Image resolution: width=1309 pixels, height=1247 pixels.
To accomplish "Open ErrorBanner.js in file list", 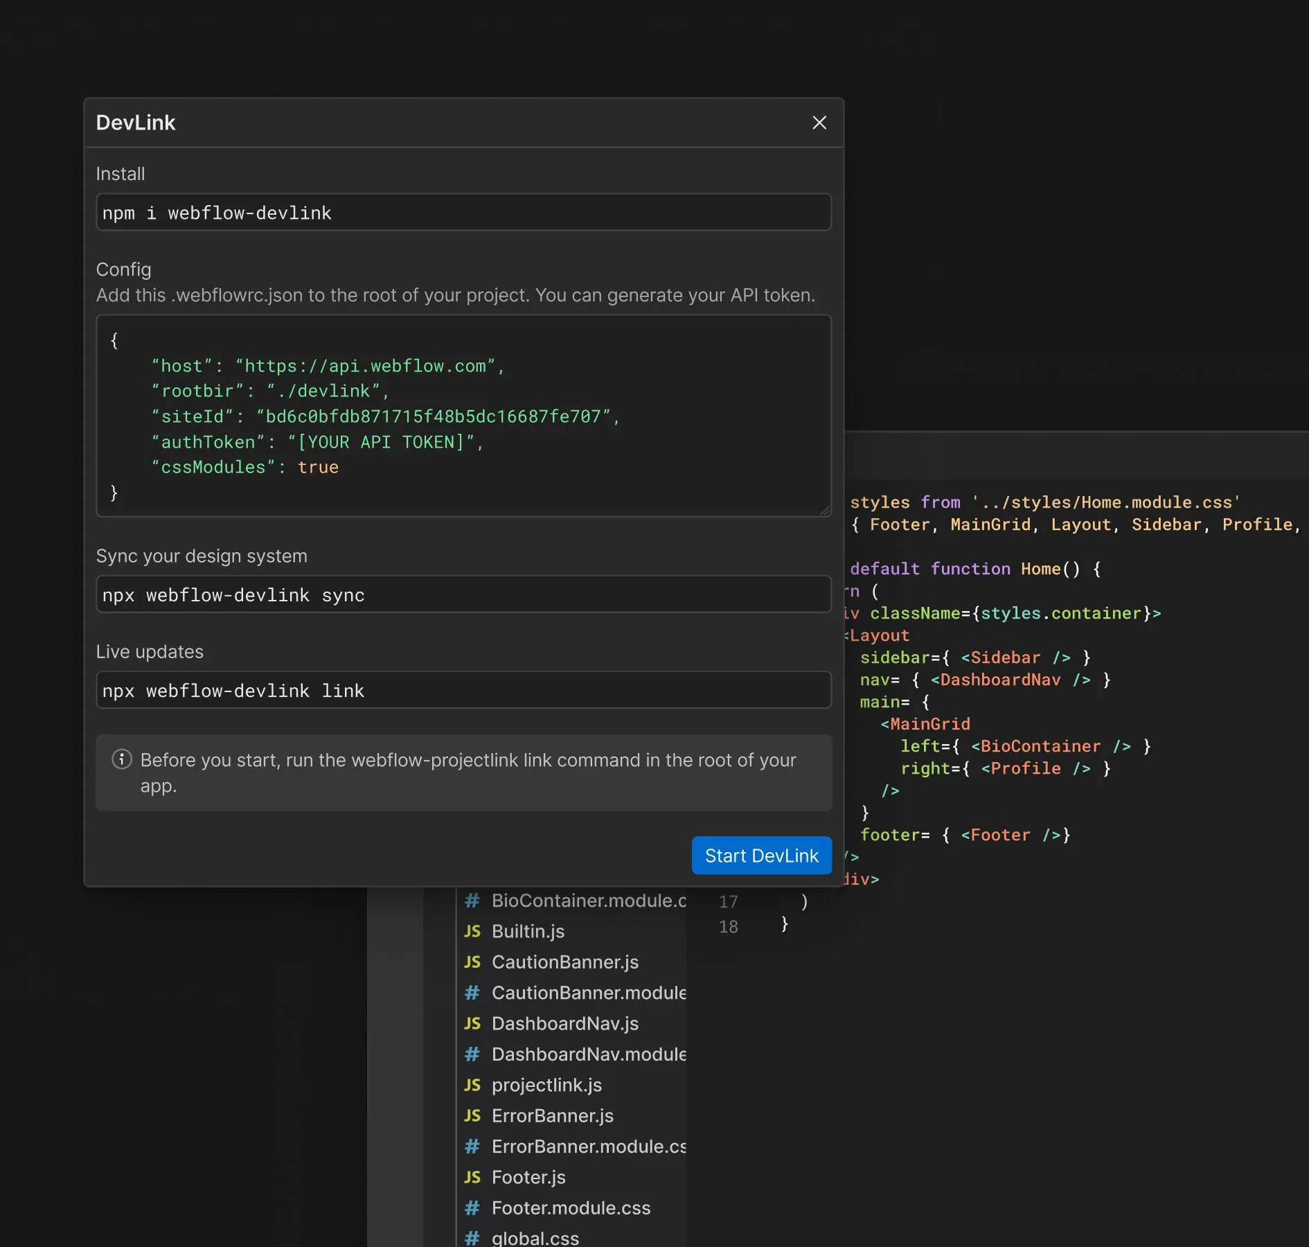I will [553, 1116].
